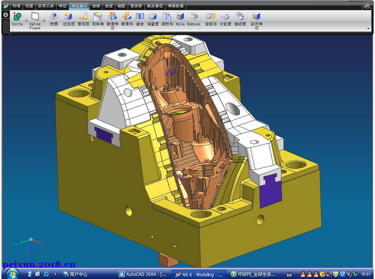Open the 真实着色 tab

point(155,6)
